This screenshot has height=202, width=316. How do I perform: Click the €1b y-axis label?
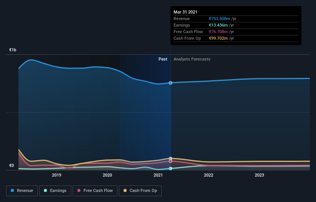(x=13, y=50)
